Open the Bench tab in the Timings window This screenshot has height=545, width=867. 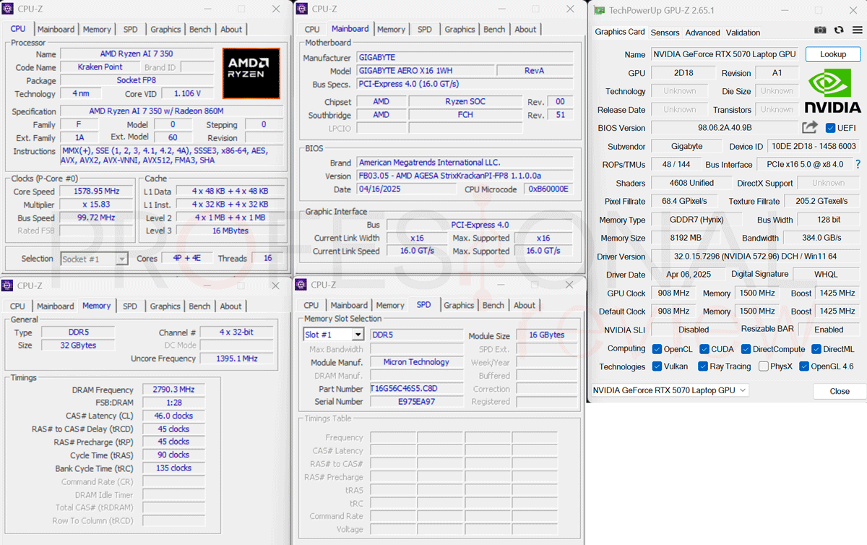(199, 306)
